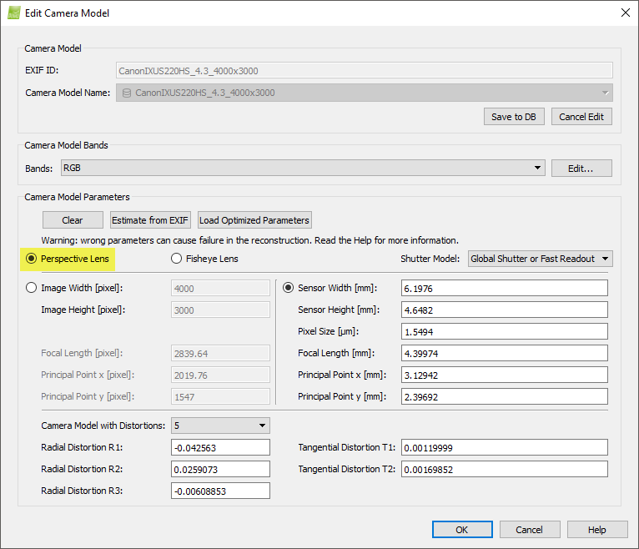Click the Clear parameters button
639x549 pixels.
(x=73, y=220)
